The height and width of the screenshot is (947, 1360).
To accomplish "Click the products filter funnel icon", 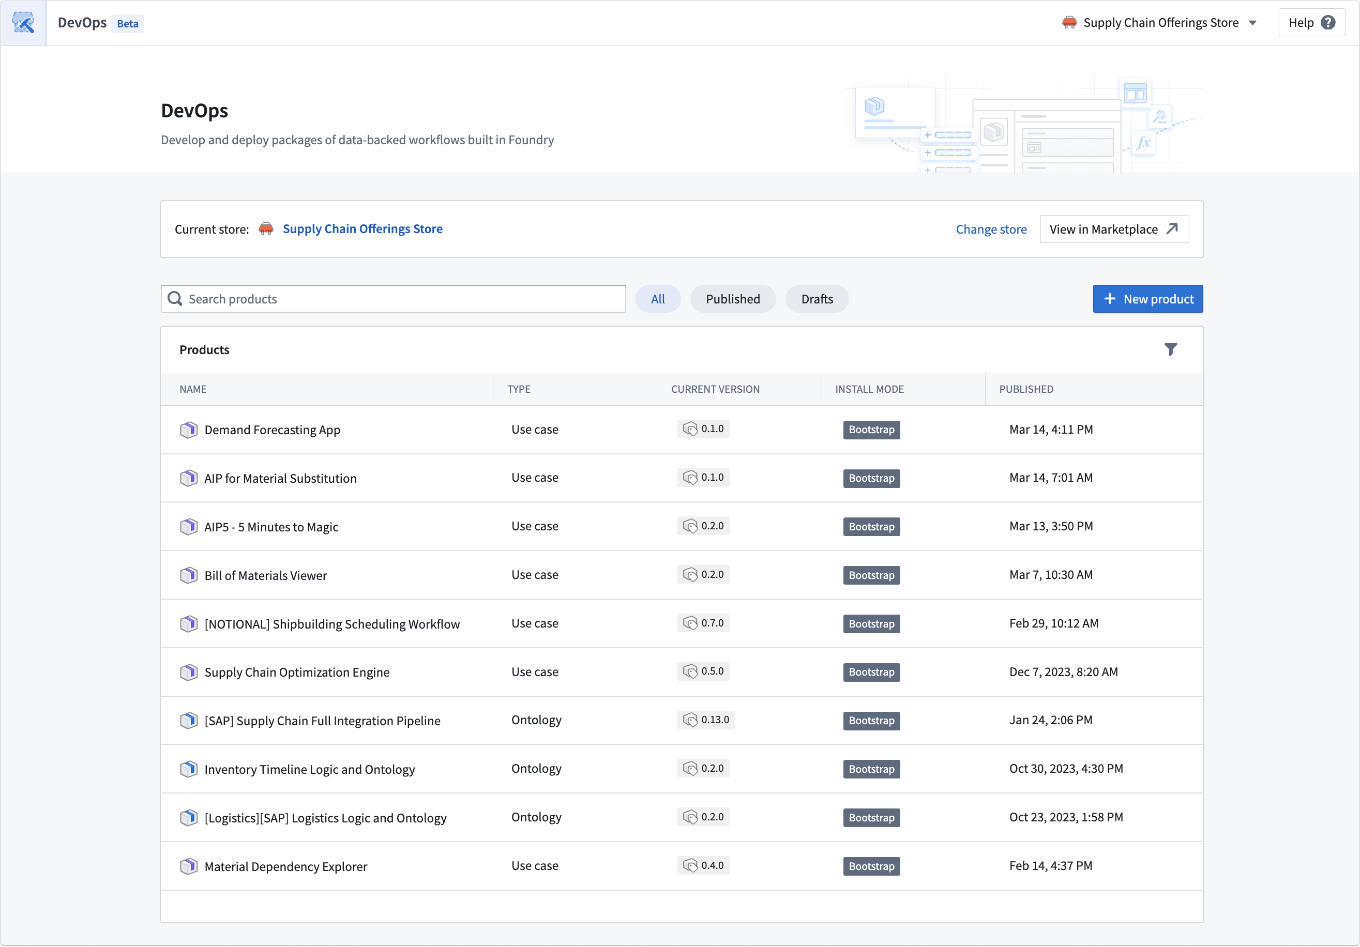I will (1170, 349).
